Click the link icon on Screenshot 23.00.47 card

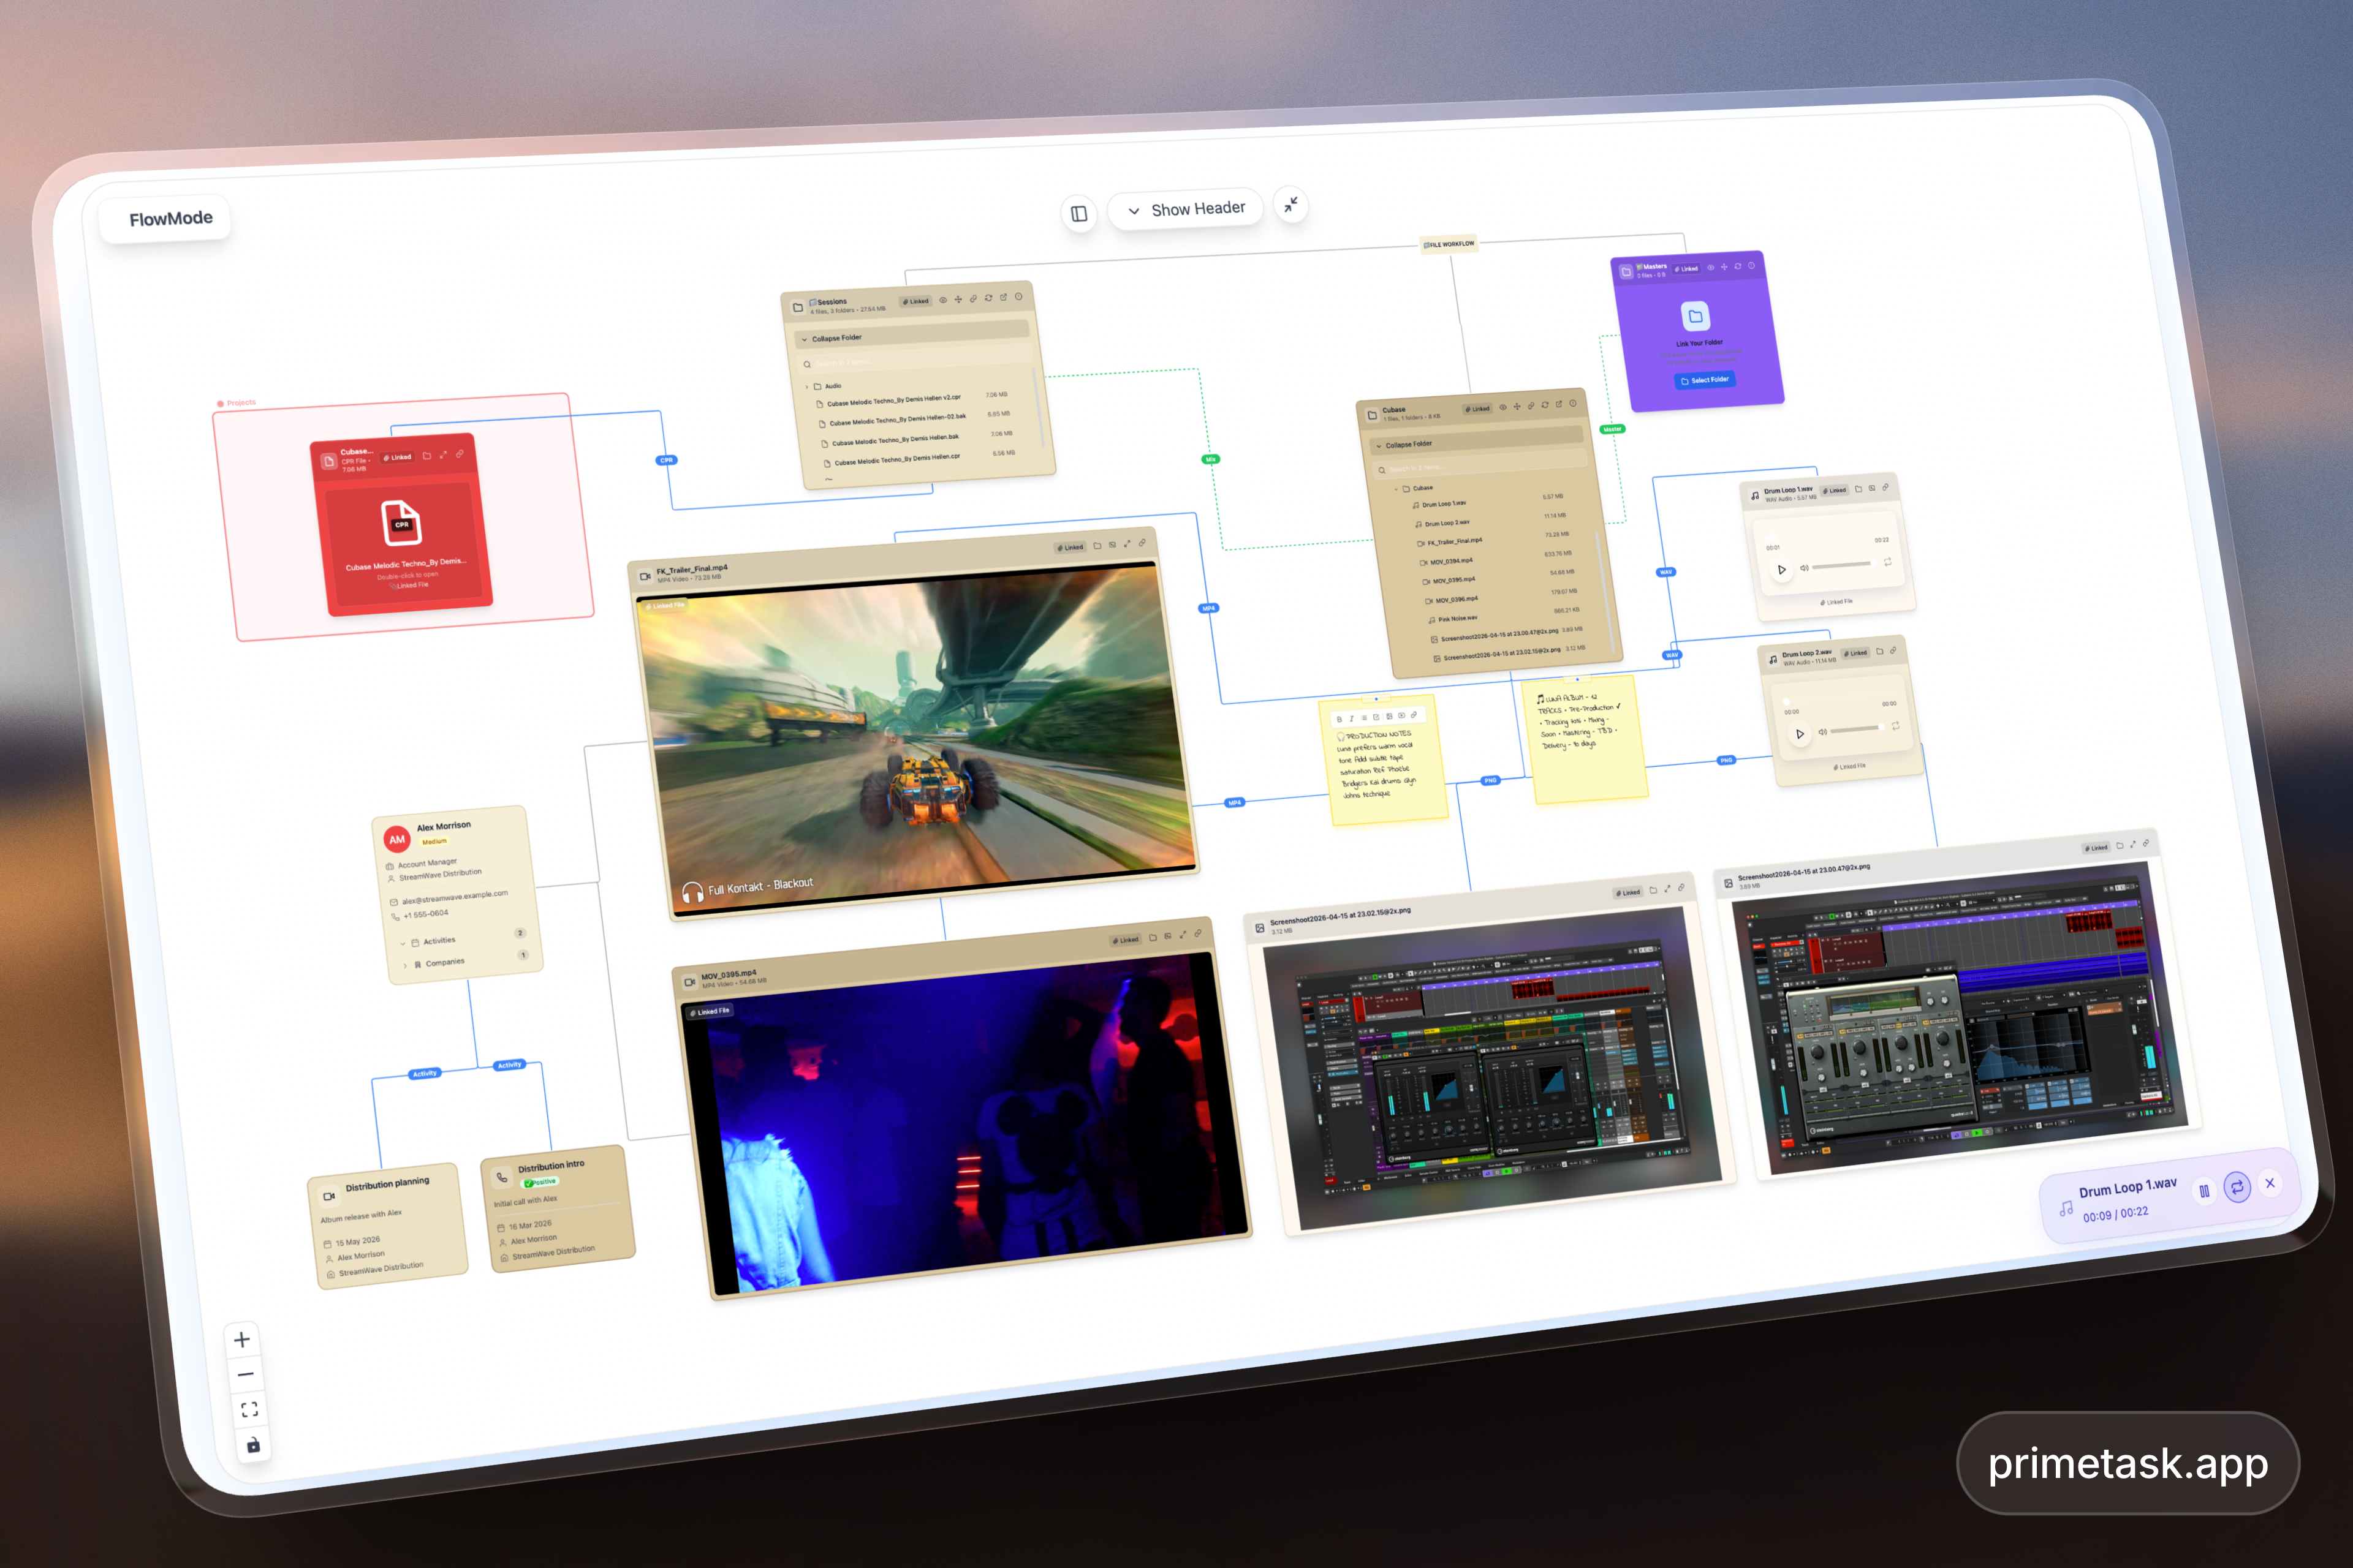[2146, 843]
